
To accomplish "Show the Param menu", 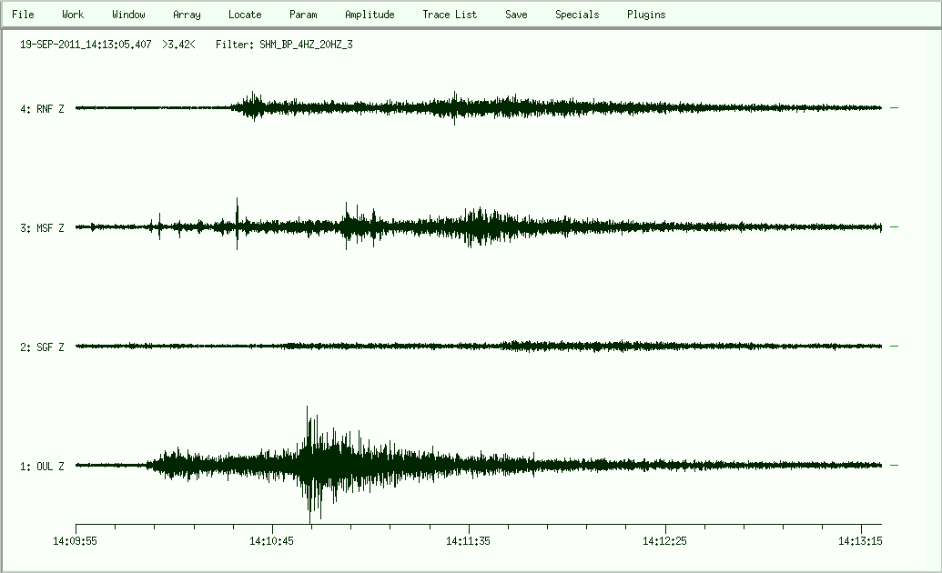I will (303, 15).
